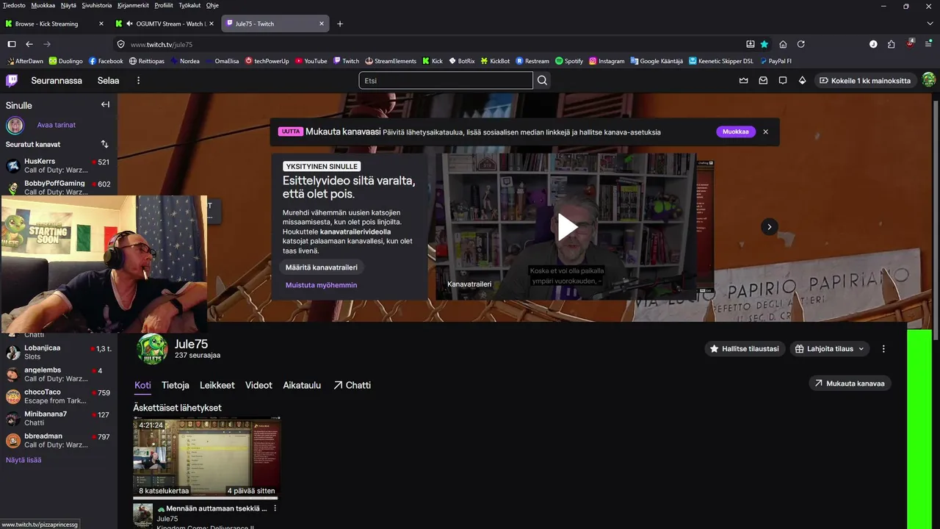
Task: Open the Firefox hamburger application menu
Action: tap(929, 44)
